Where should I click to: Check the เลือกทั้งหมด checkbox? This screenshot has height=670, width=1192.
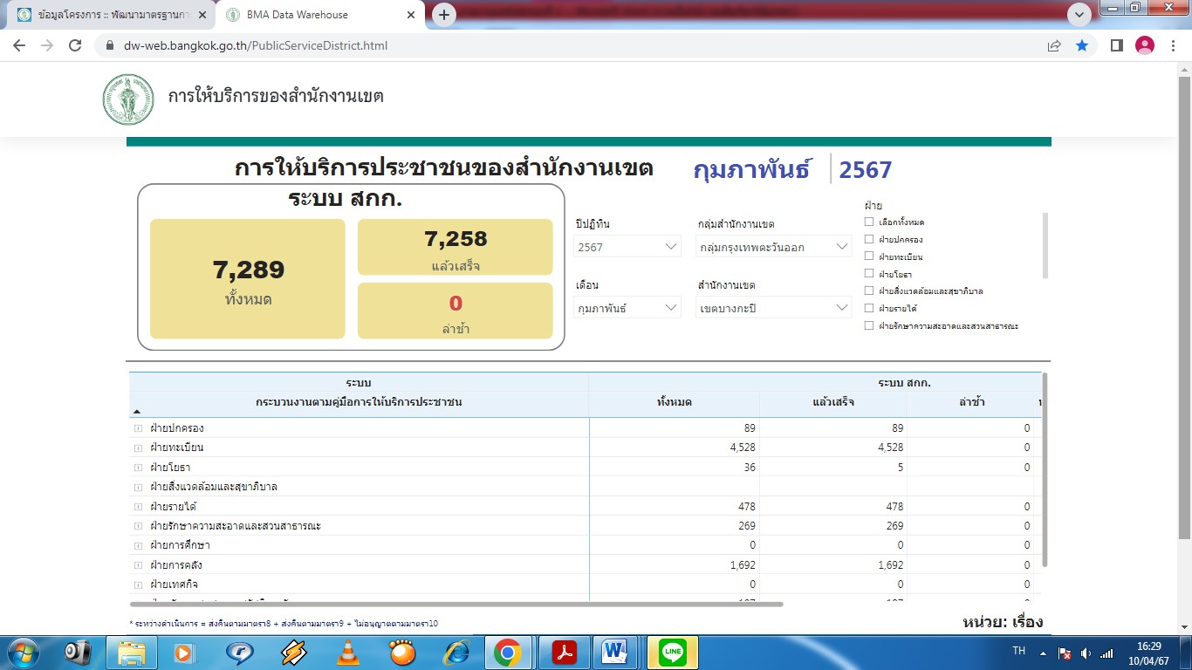tap(869, 222)
